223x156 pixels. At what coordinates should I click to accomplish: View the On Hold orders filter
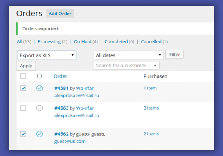(83, 42)
